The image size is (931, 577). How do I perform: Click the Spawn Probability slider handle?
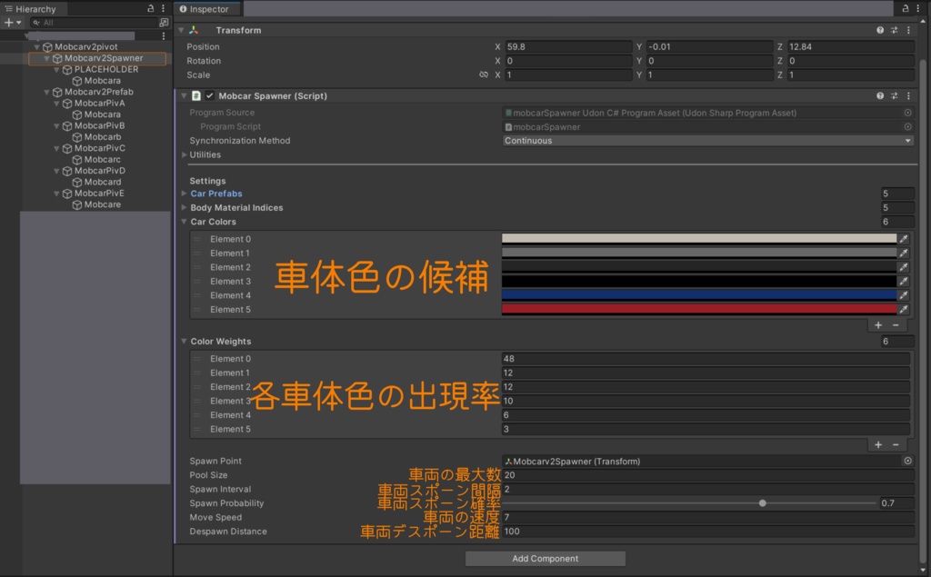click(762, 502)
